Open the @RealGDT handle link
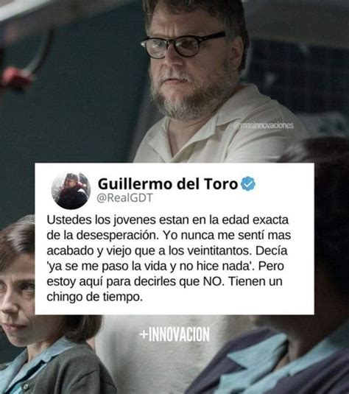The width and height of the screenshot is (349, 394). 124,198
